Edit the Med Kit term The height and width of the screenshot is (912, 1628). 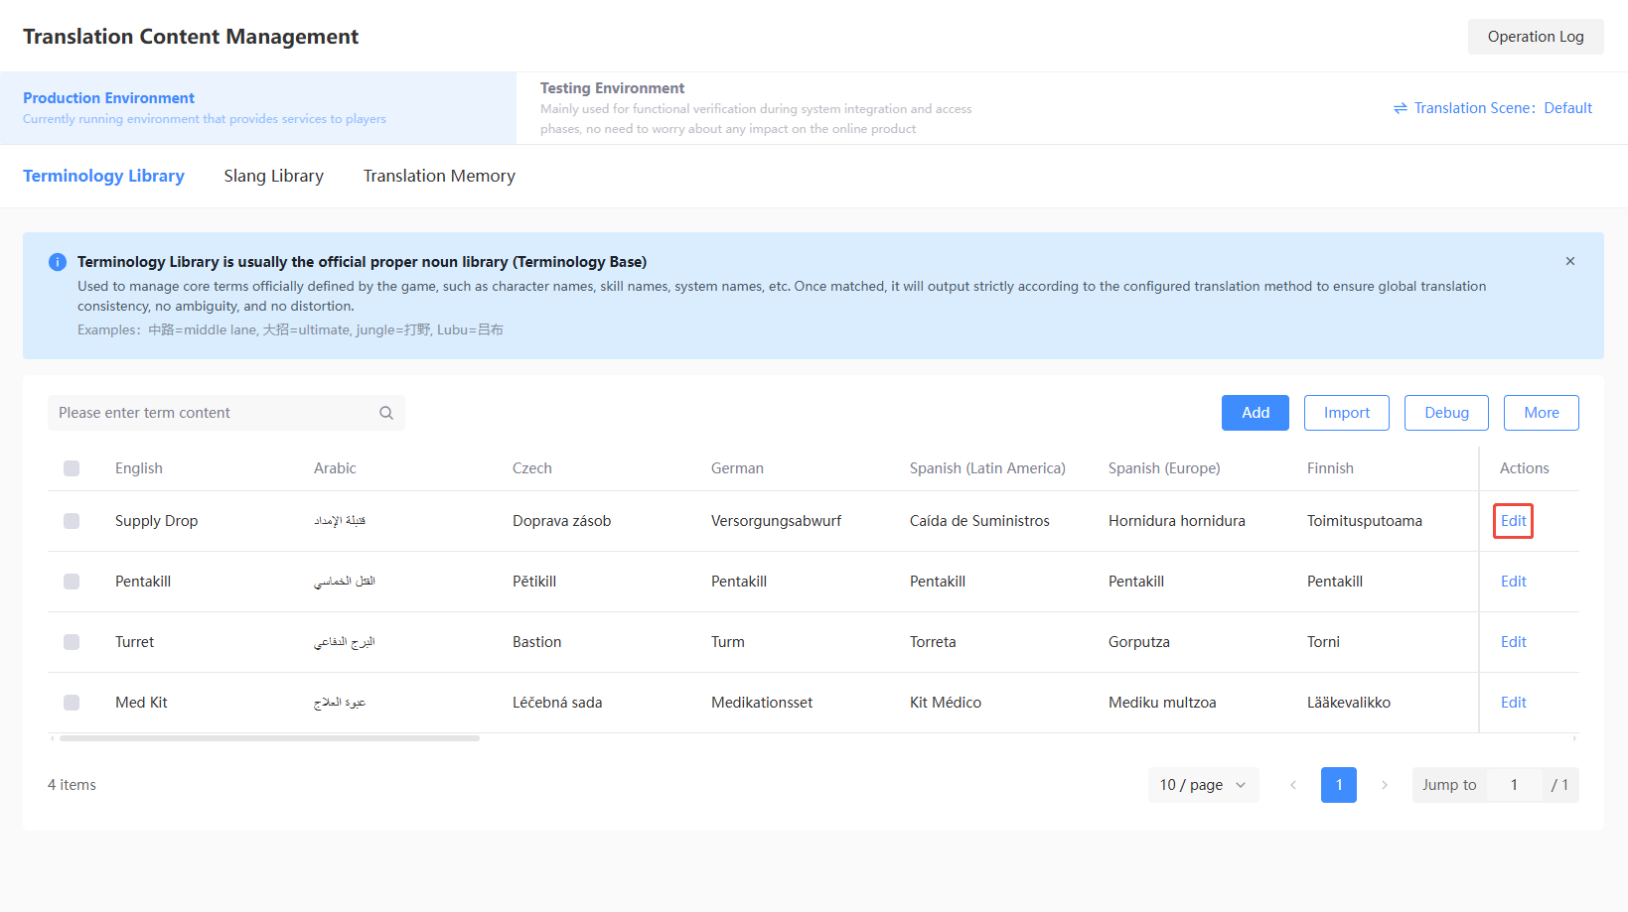pyautogui.click(x=1514, y=703)
